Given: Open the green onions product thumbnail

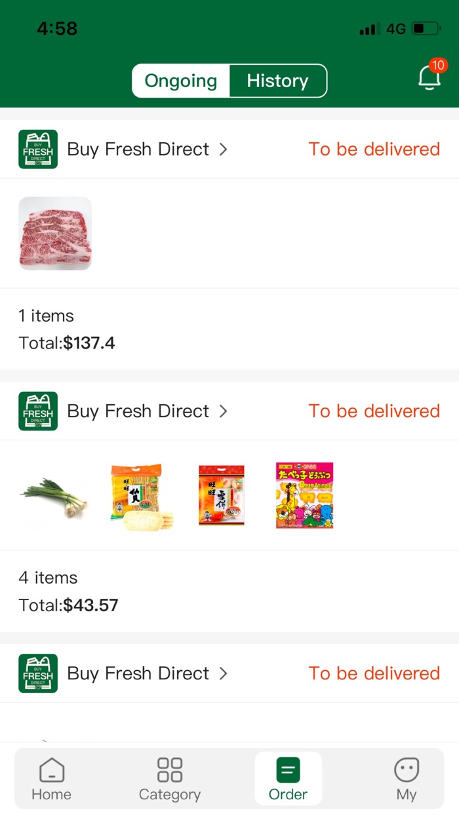Looking at the screenshot, I should coord(55,495).
